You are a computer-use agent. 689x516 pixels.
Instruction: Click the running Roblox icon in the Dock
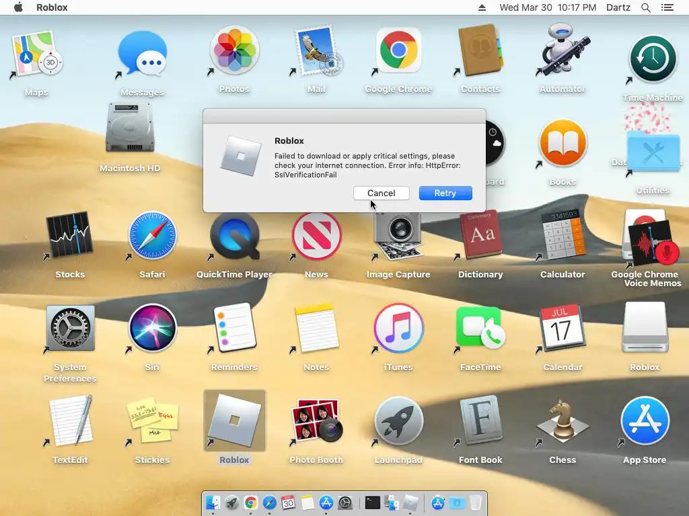410,503
